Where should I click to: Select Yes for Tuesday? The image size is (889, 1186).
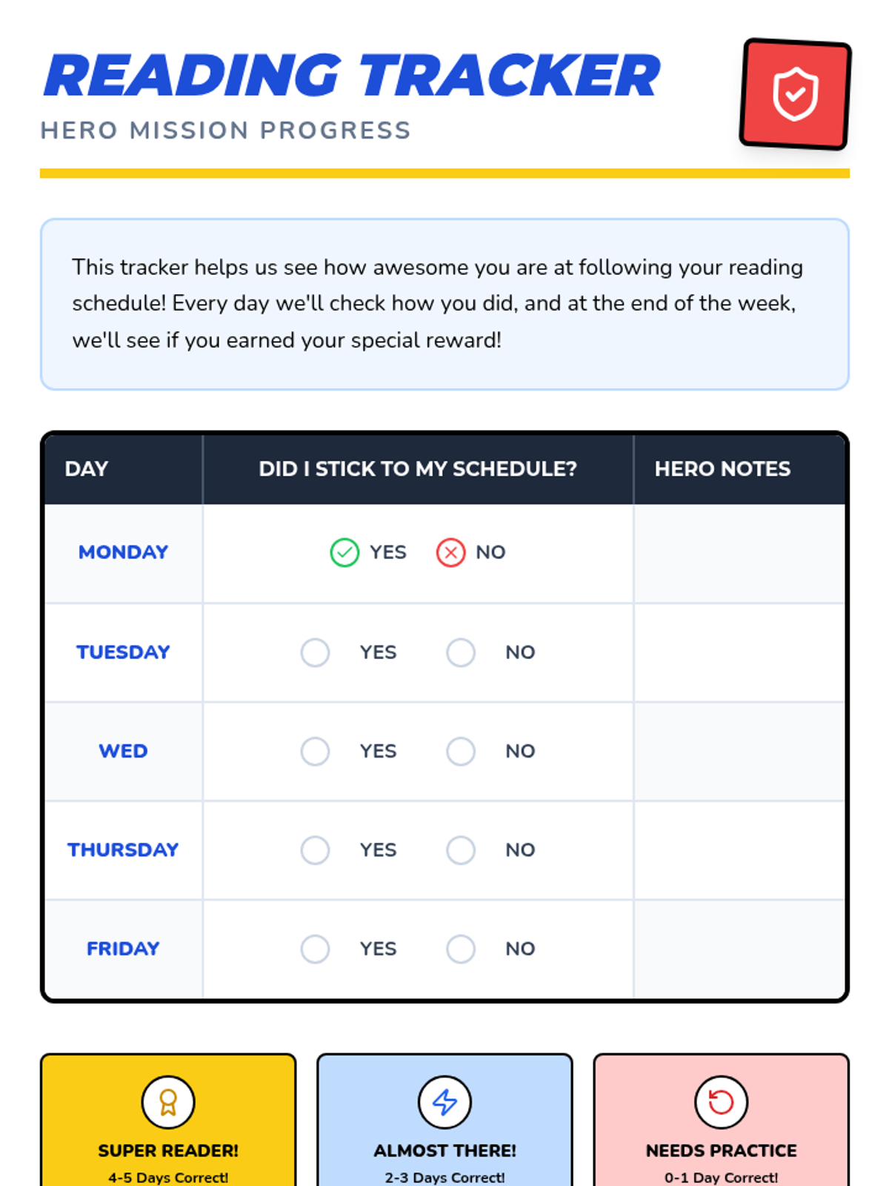coord(316,652)
